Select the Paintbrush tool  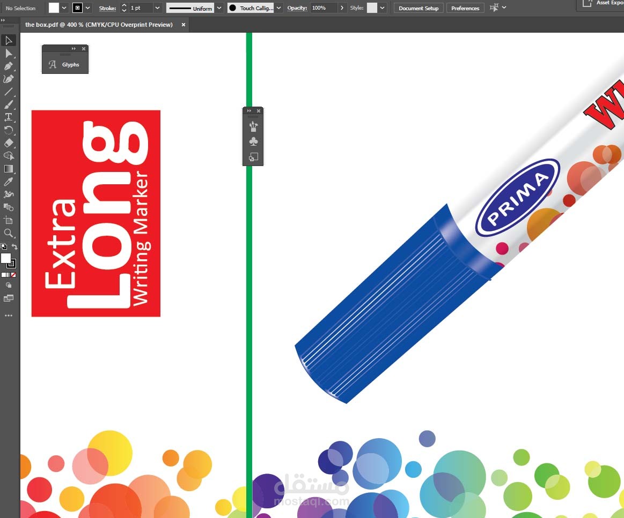tap(9, 104)
